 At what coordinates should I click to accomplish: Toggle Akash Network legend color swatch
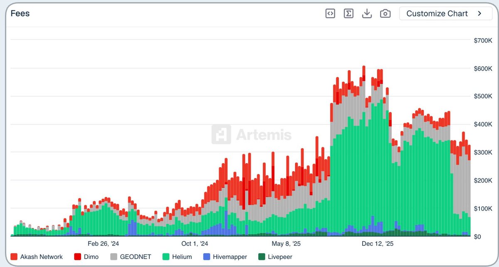tap(14, 257)
